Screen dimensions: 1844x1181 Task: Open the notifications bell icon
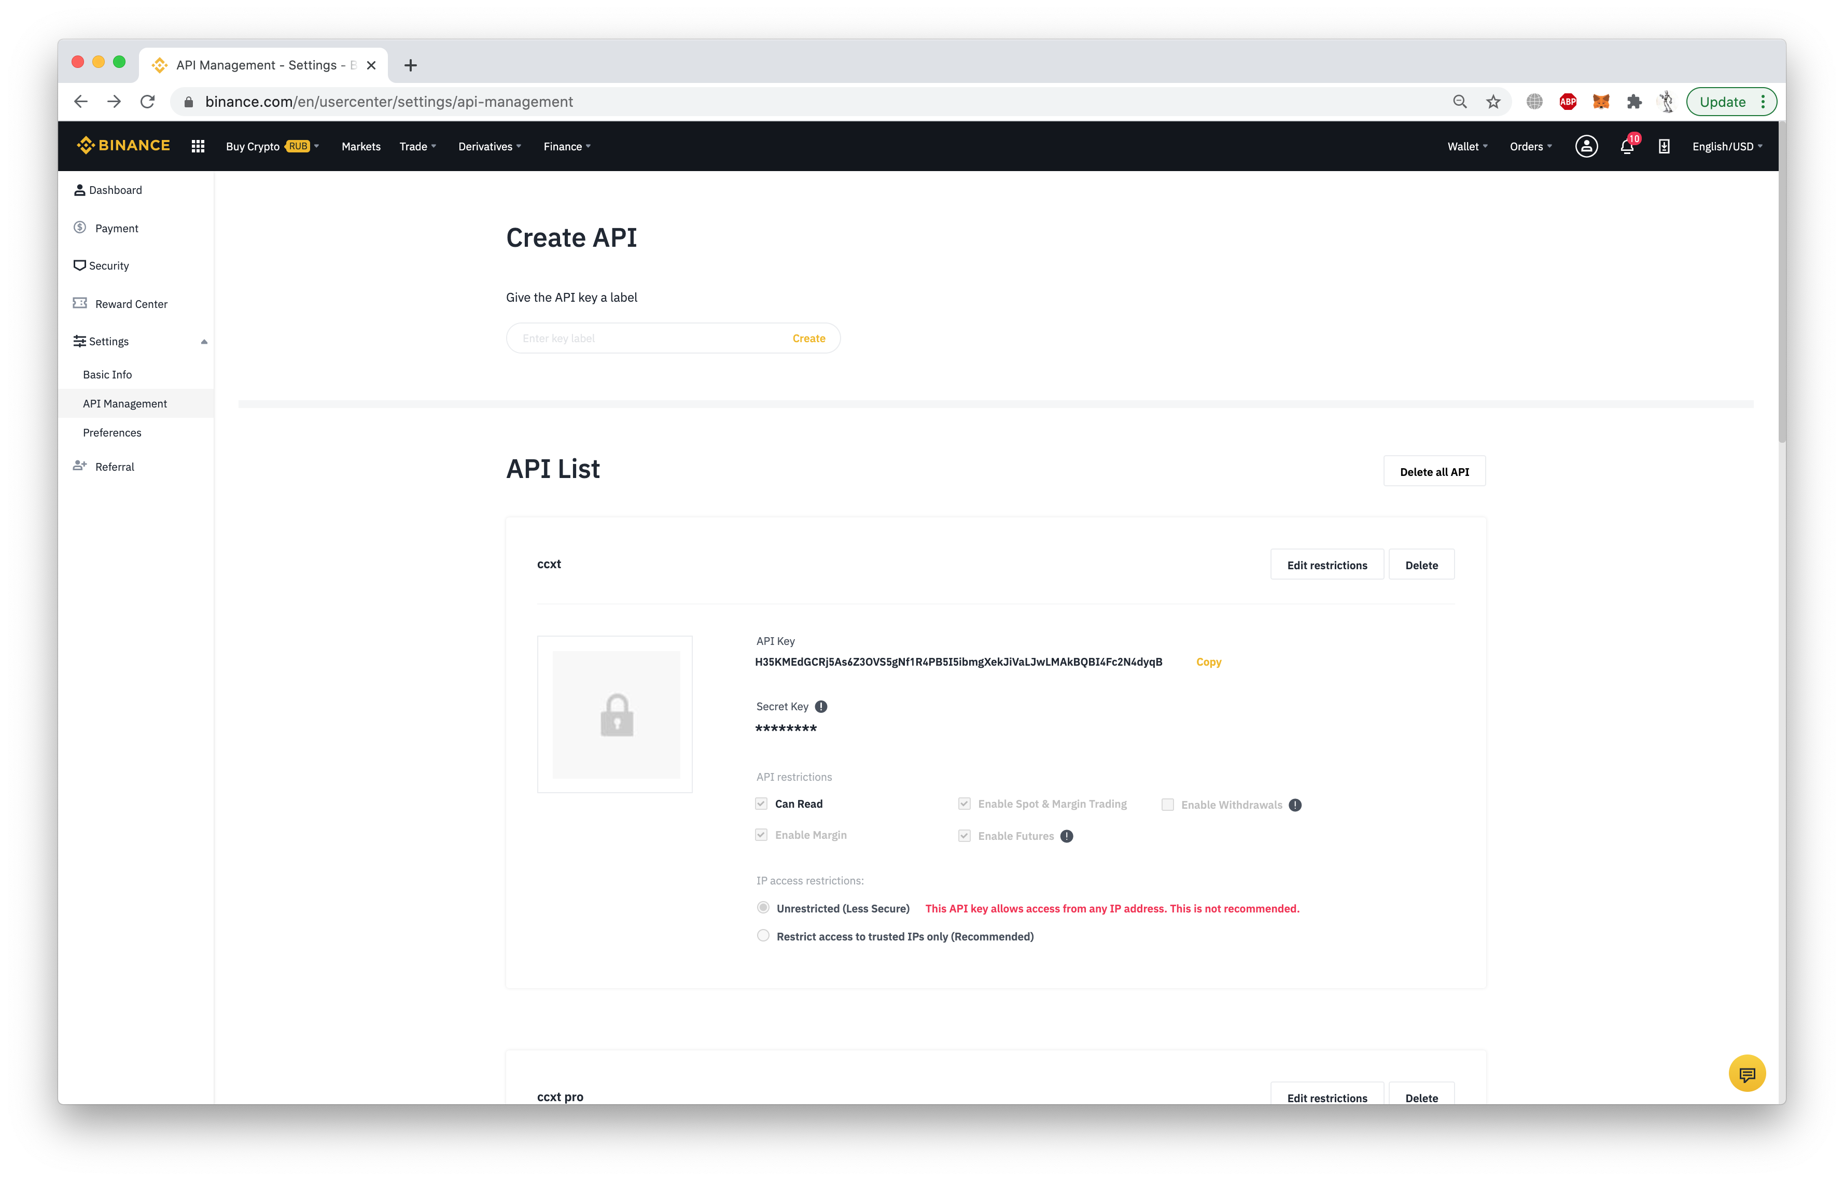click(1627, 147)
